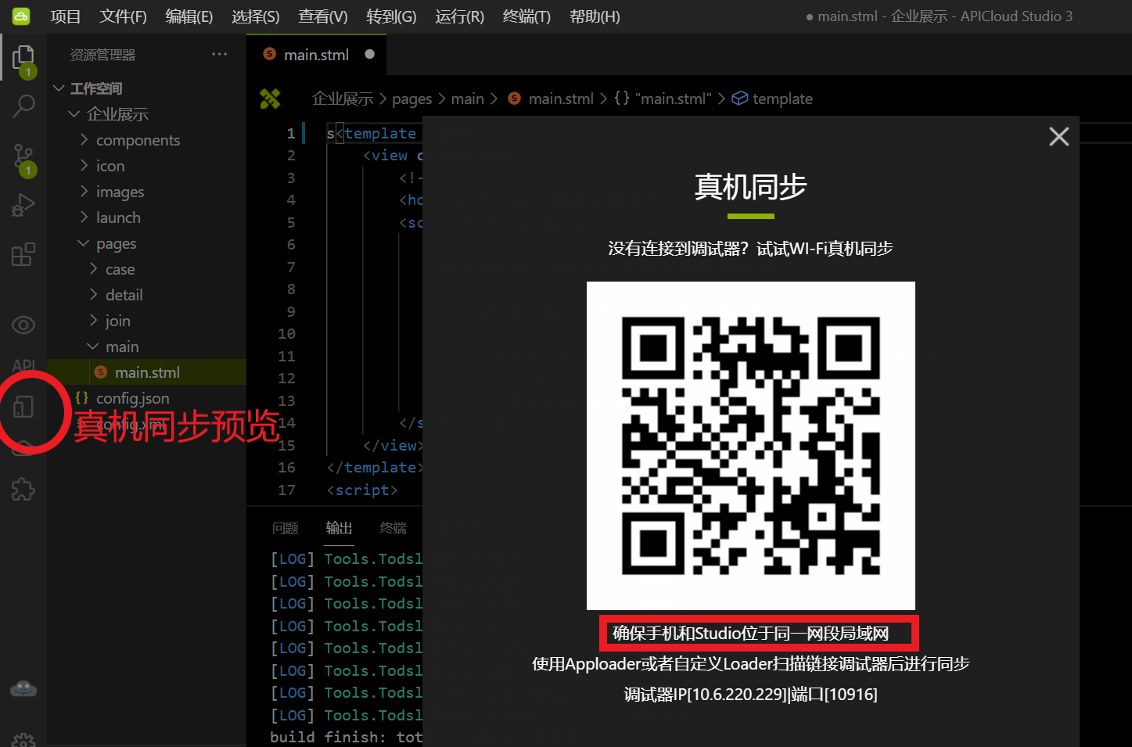Click the "build finish" output line
1132x747 pixels.
347,737
